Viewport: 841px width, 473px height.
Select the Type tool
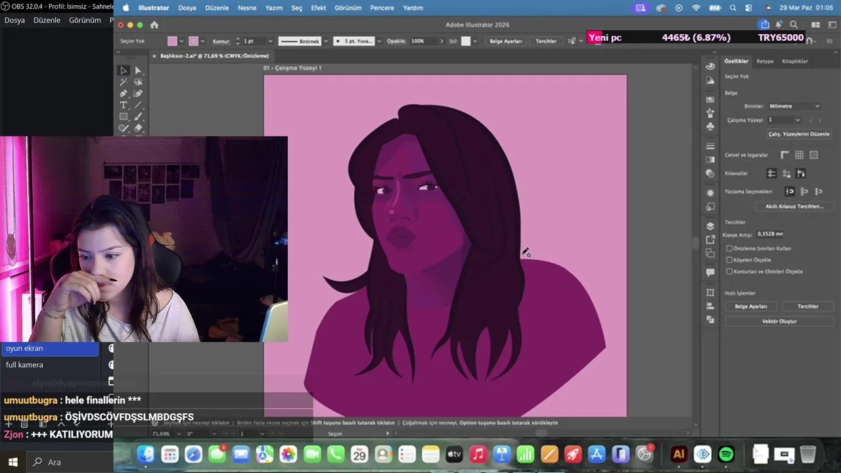click(x=124, y=105)
